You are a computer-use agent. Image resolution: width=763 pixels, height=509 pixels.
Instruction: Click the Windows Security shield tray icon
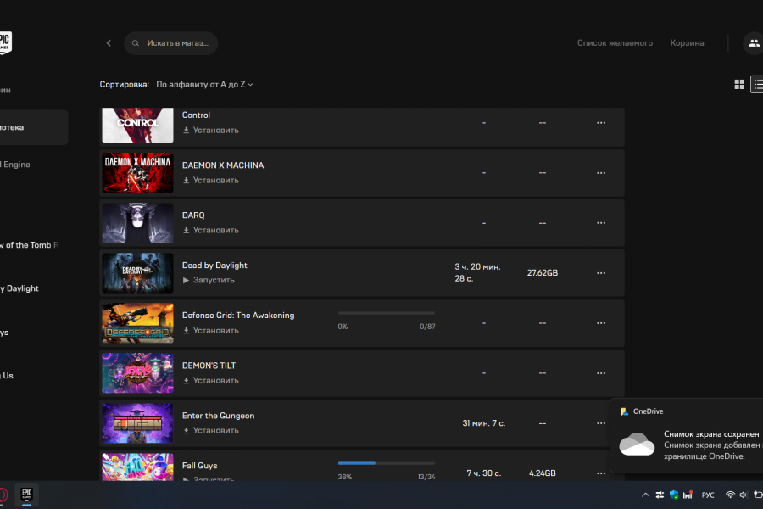tap(674, 495)
